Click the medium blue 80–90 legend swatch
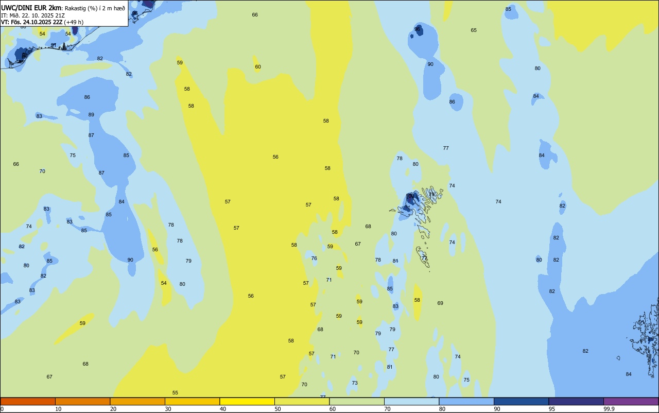Image resolution: width=659 pixels, height=413 pixels. pos(466,401)
